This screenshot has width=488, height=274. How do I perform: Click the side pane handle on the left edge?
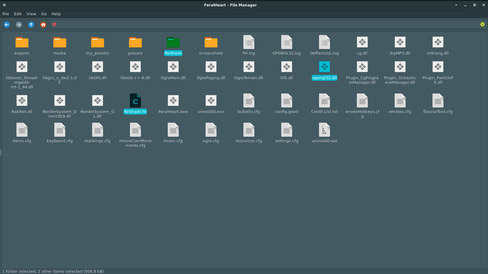coord(1,152)
